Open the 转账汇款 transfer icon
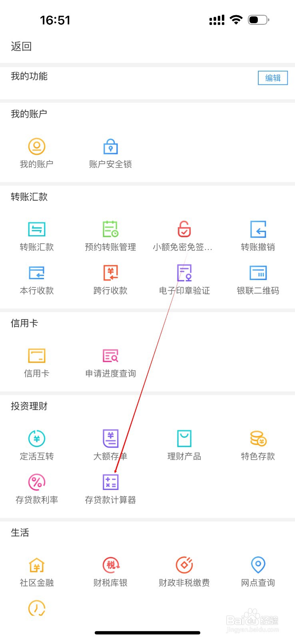295x640 pixels. tap(36, 229)
